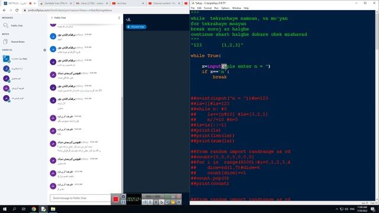Open the Help menu in IDLE
This screenshot has height=213, width=379.
pyautogui.click(x=246, y=8)
